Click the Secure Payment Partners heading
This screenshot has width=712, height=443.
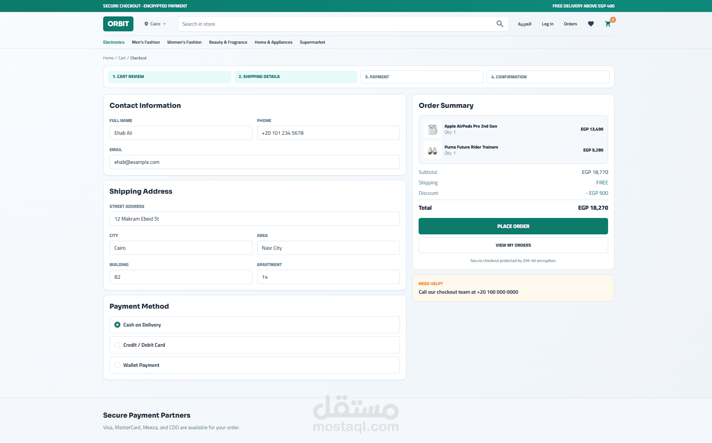coord(147,415)
